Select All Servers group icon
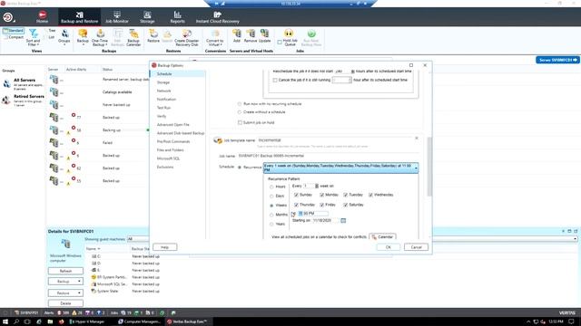The height and width of the screenshot is (326, 581). point(6,84)
